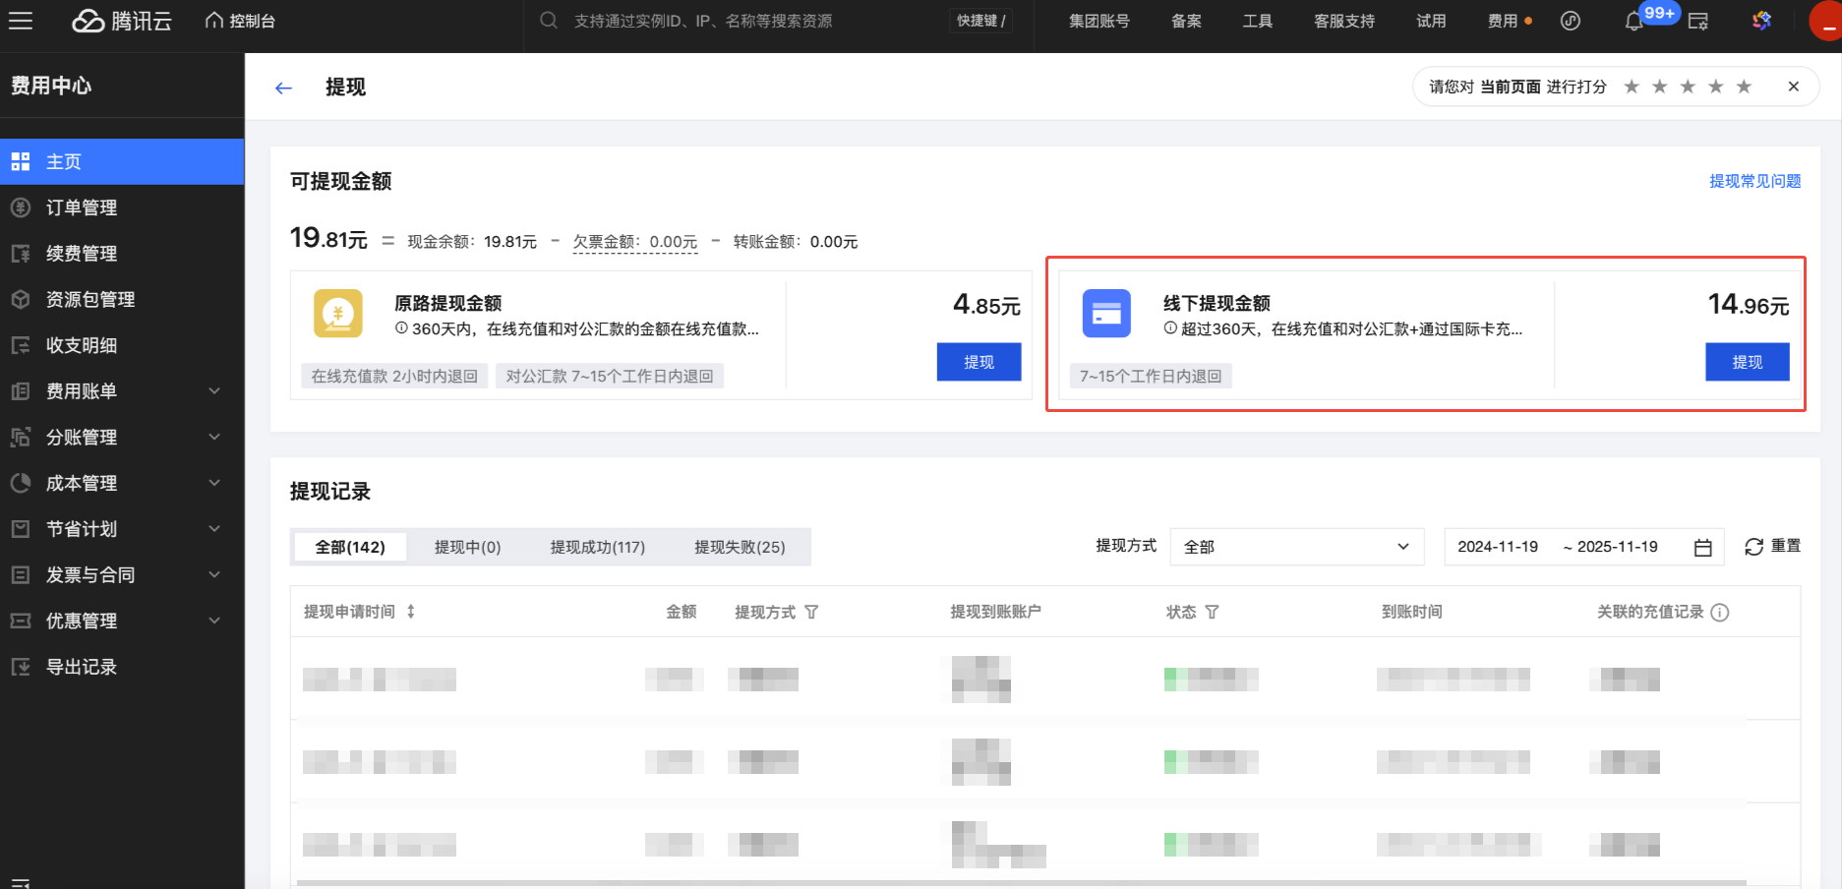Dismiss the page rating prompt
Screen dimensions: 1842x889
click(1793, 87)
